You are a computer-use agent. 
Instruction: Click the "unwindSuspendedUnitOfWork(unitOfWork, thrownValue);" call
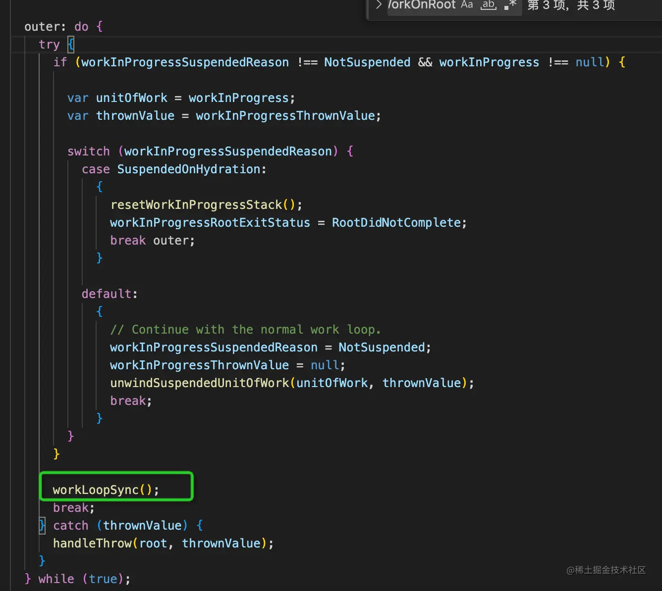point(292,383)
